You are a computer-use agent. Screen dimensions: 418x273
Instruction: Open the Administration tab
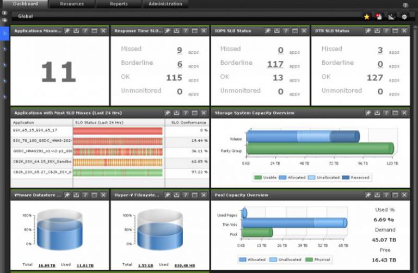pos(165,4)
